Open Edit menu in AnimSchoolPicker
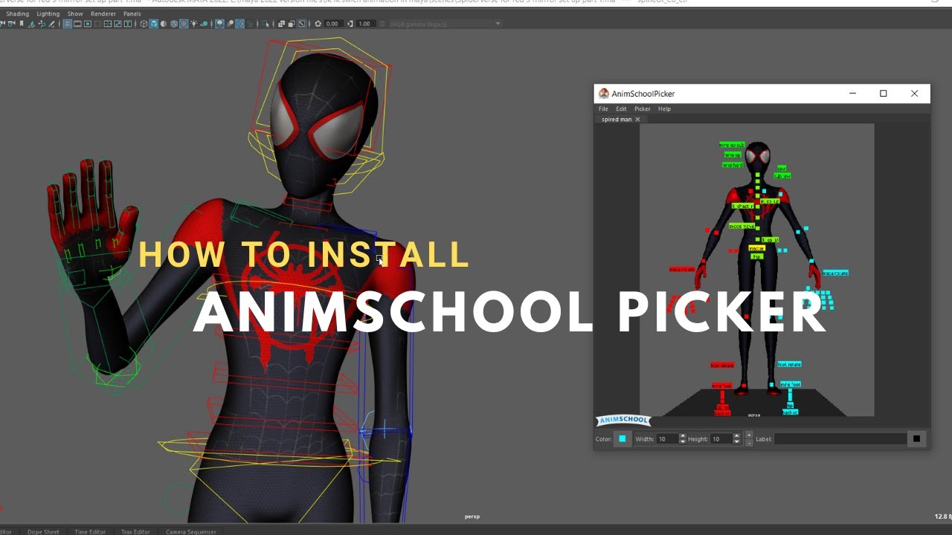 621,108
